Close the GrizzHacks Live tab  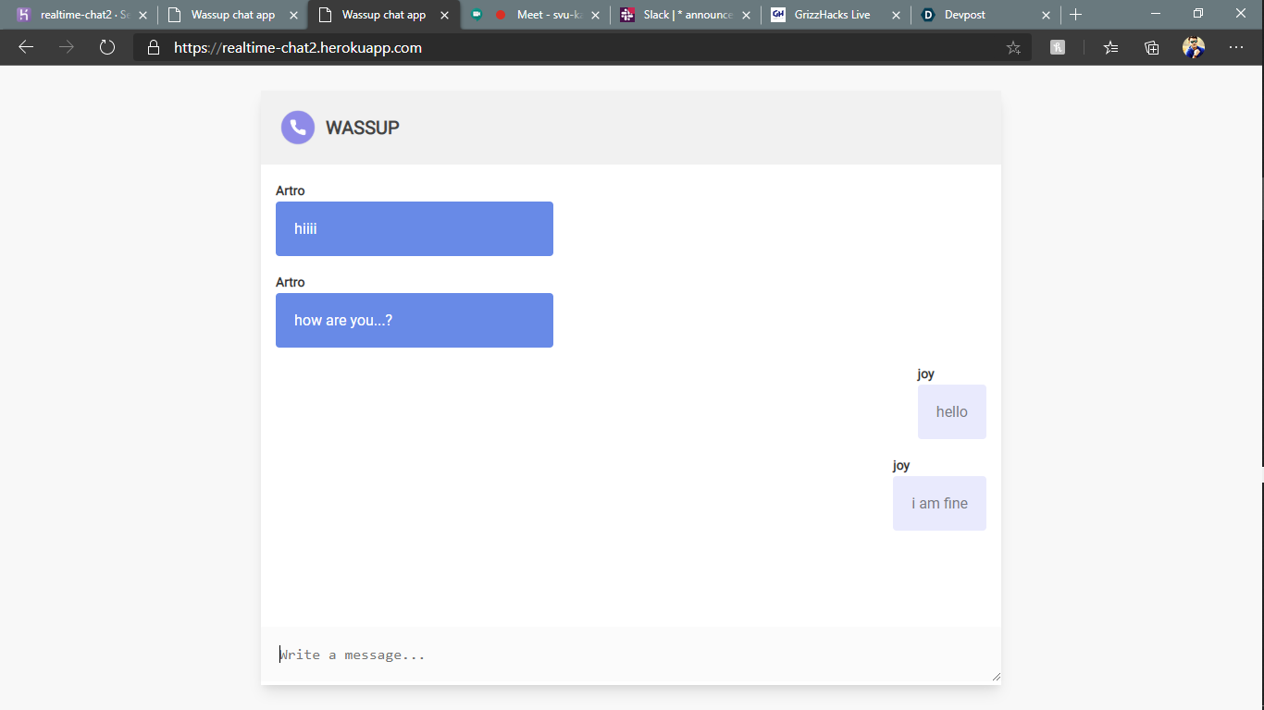coord(896,15)
